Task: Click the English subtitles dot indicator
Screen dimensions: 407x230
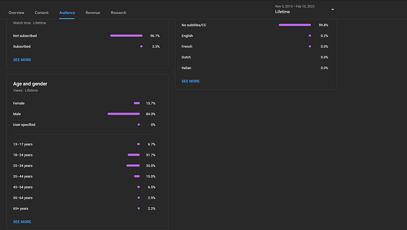Action: click(x=310, y=36)
